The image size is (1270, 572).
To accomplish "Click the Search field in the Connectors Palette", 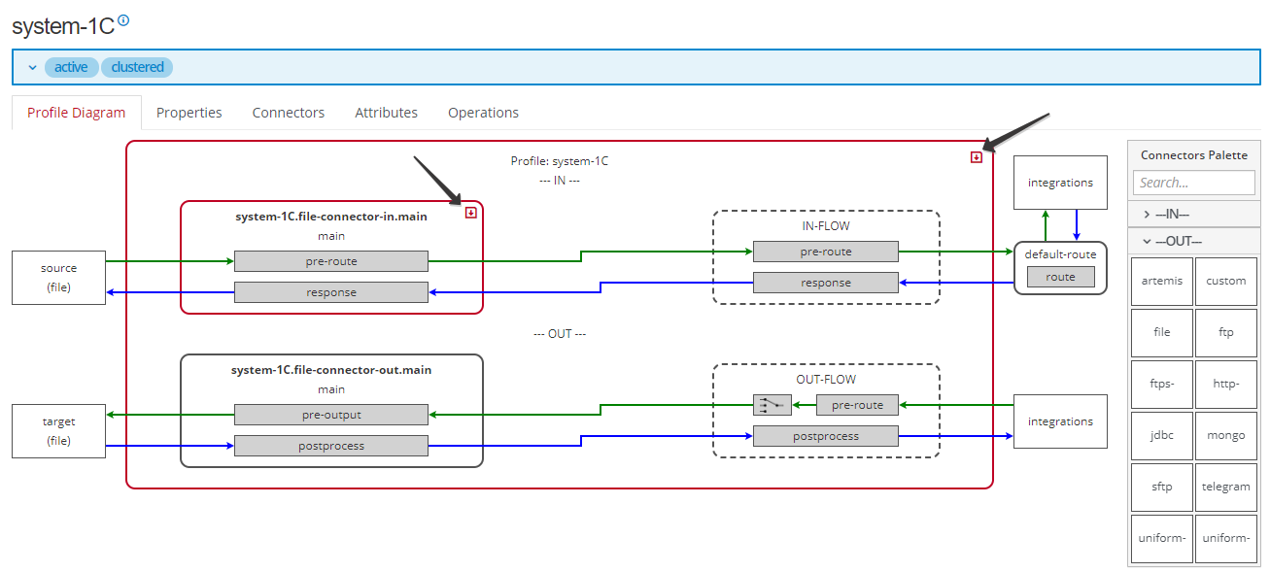I will pos(1193,183).
